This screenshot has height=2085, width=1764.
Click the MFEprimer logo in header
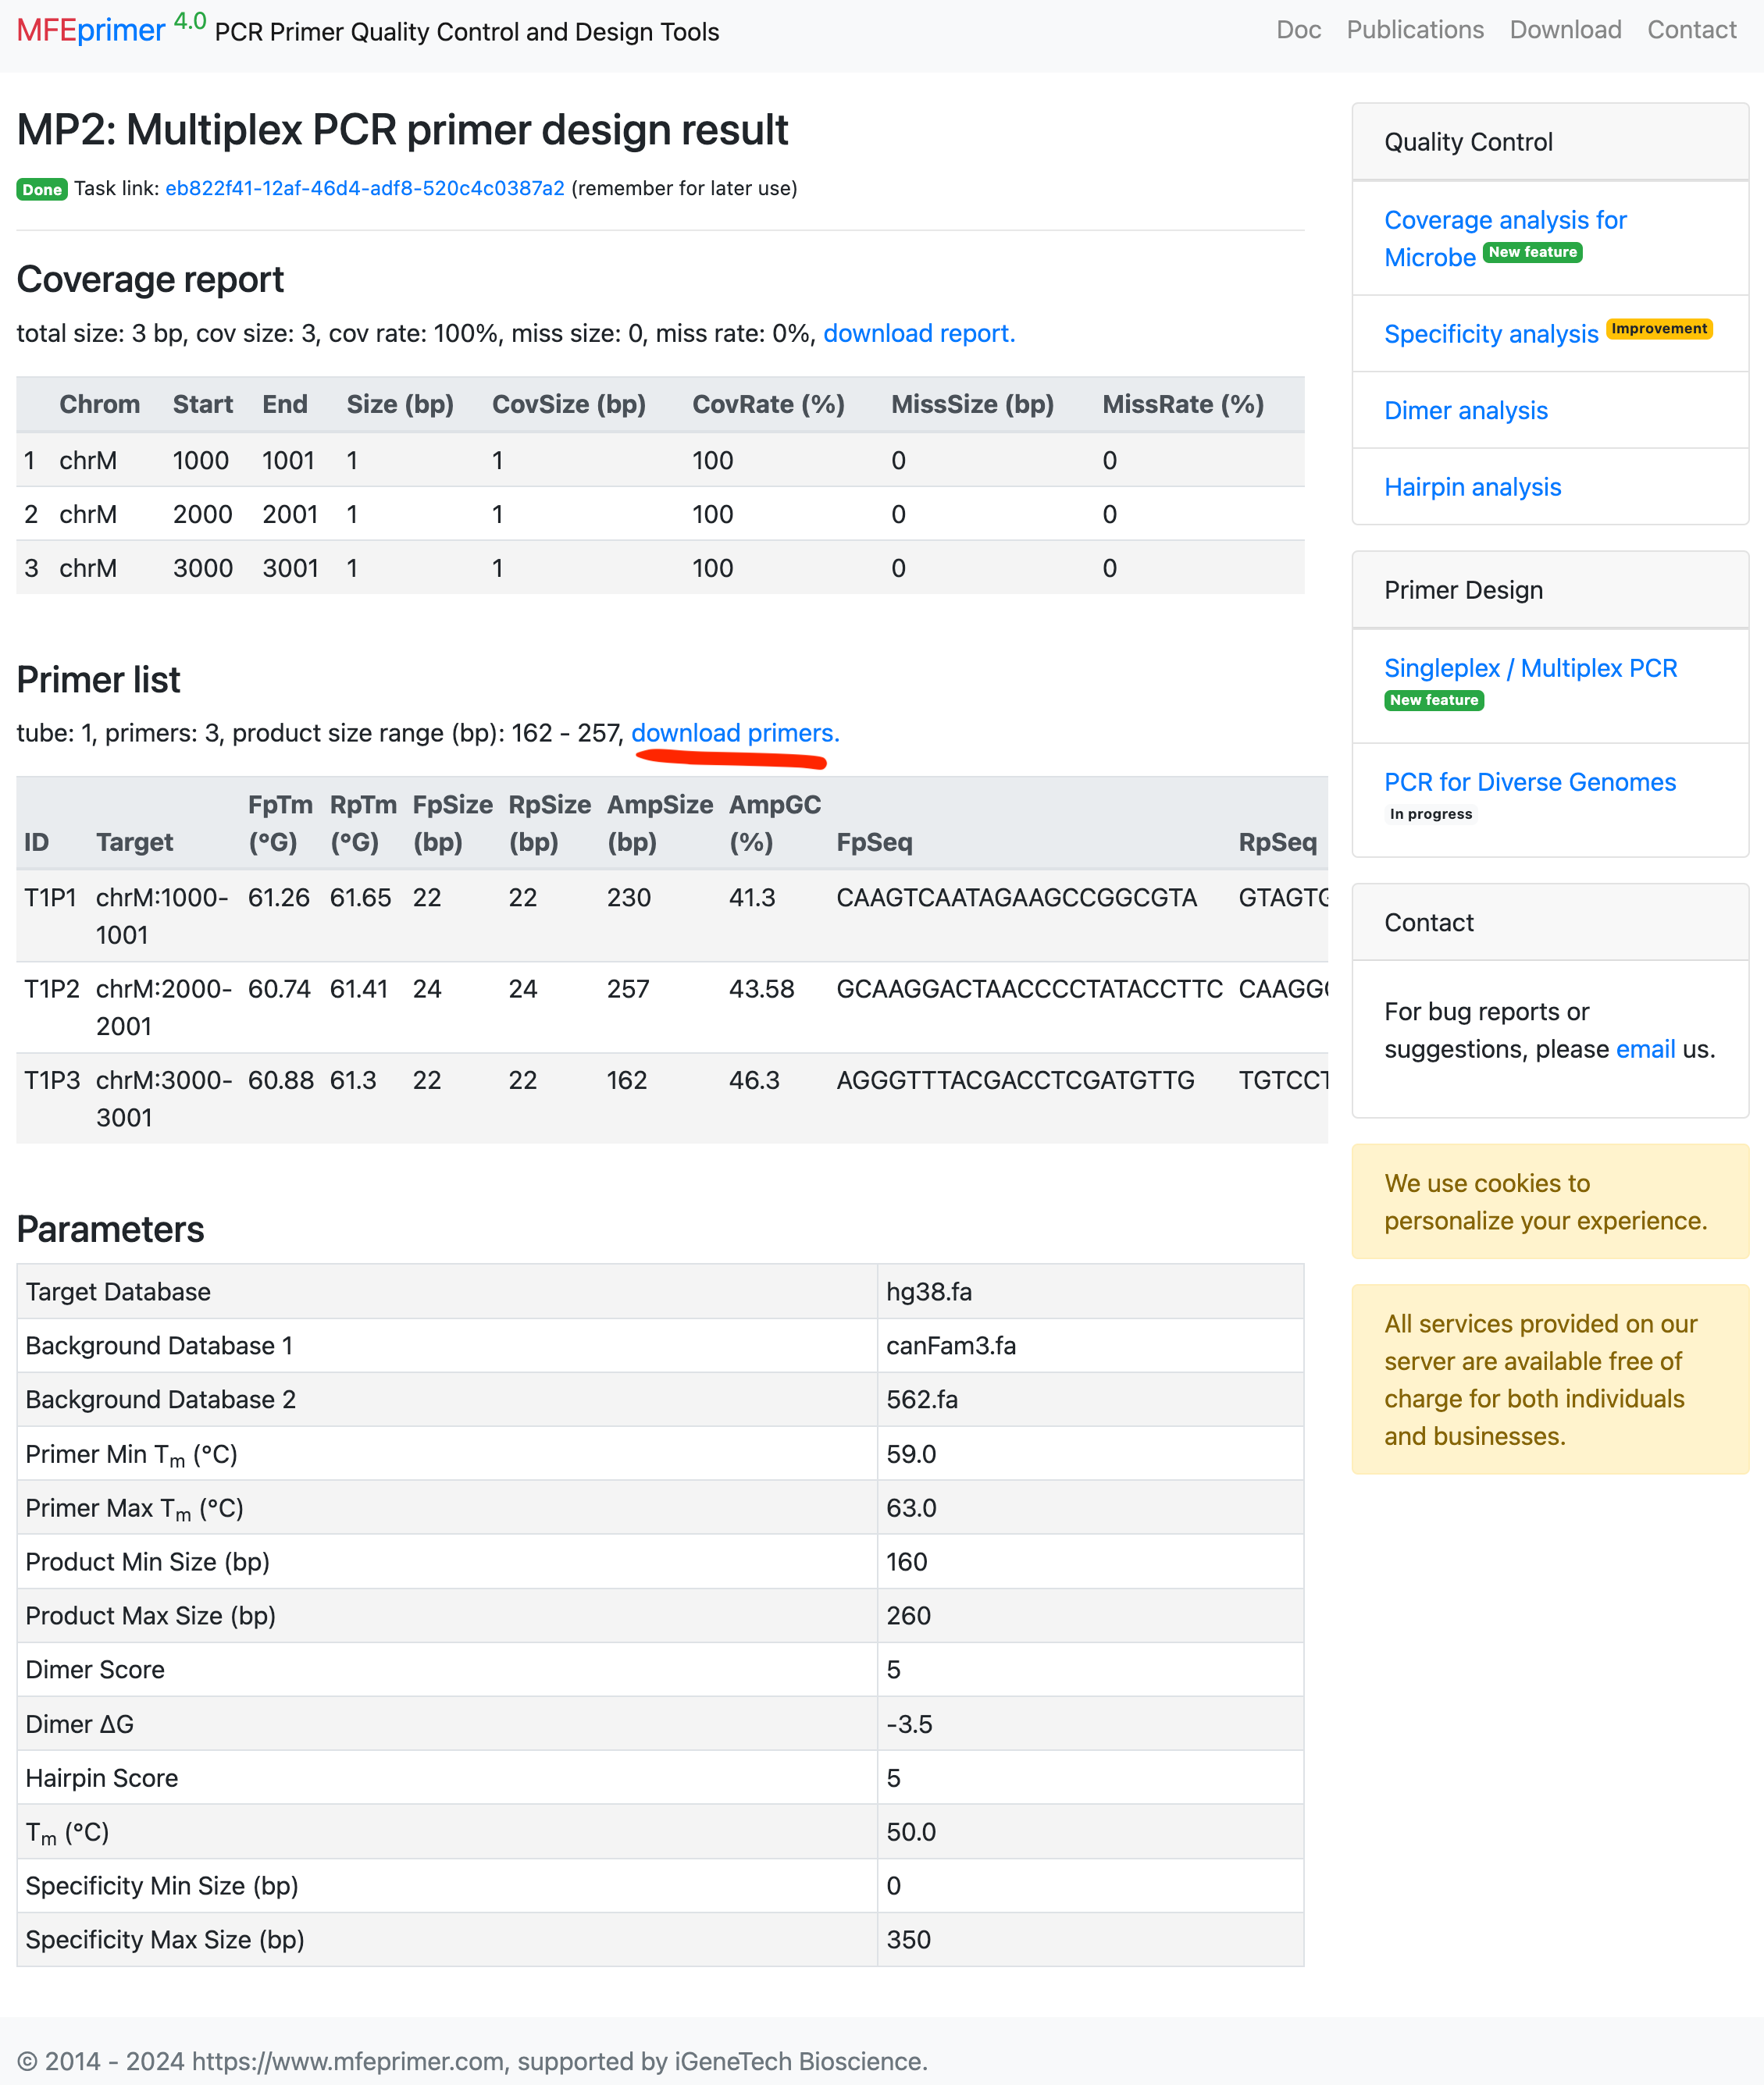click(x=111, y=29)
